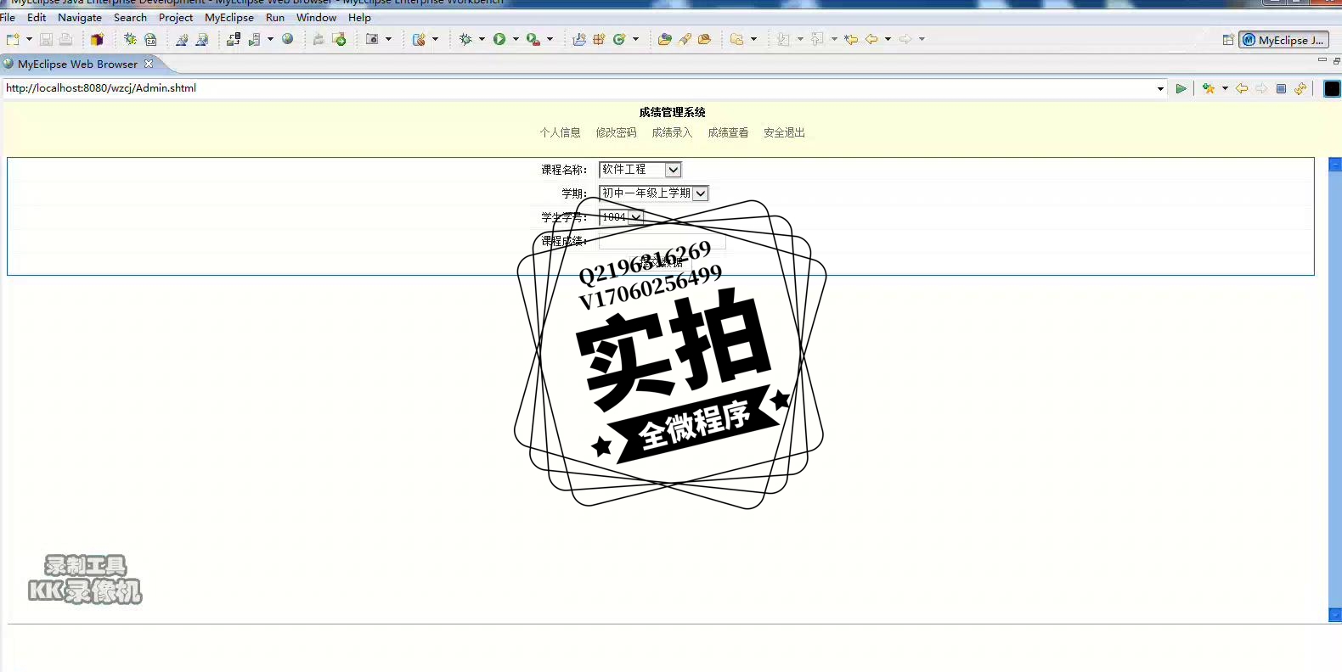This screenshot has height=672, width=1342.
Task: Click the browser Add Favorite star icon
Action: (1209, 88)
